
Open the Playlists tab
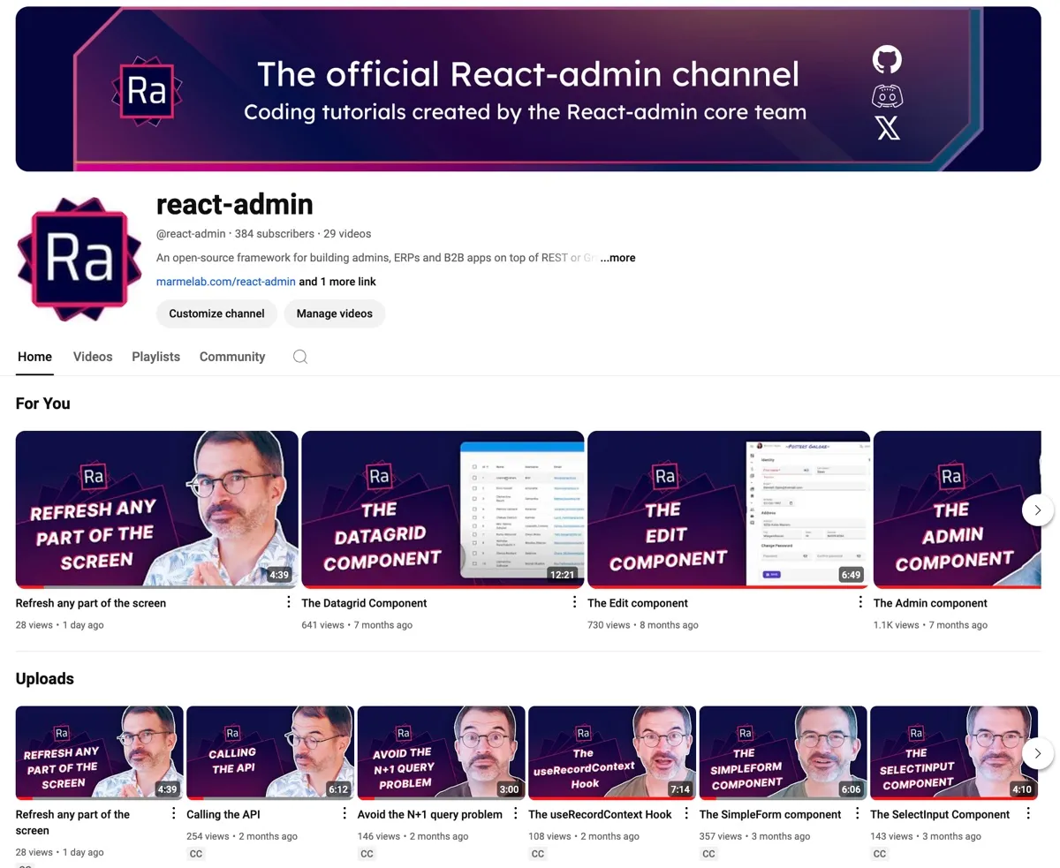(155, 357)
